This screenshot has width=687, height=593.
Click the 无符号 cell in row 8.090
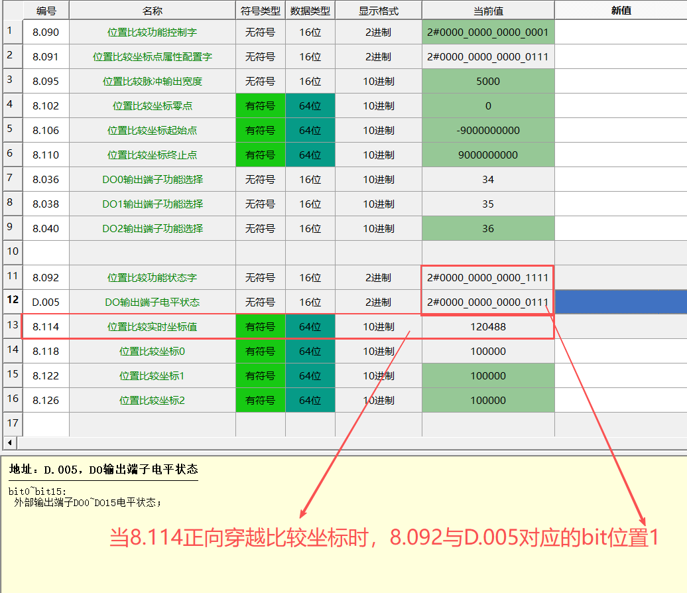[x=260, y=32]
